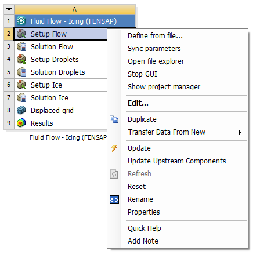Screen dimensions: 260x258
Task: Choose Define from file... menu entry
Action: (x=155, y=36)
